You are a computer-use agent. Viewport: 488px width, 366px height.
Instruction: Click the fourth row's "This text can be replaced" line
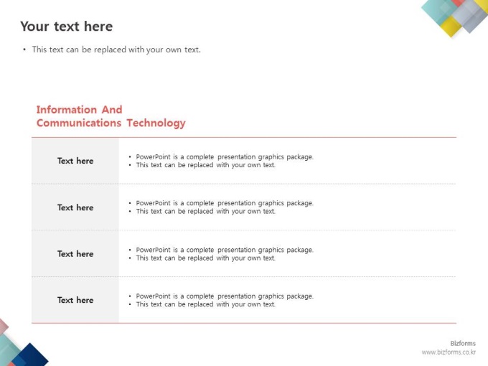(x=205, y=304)
